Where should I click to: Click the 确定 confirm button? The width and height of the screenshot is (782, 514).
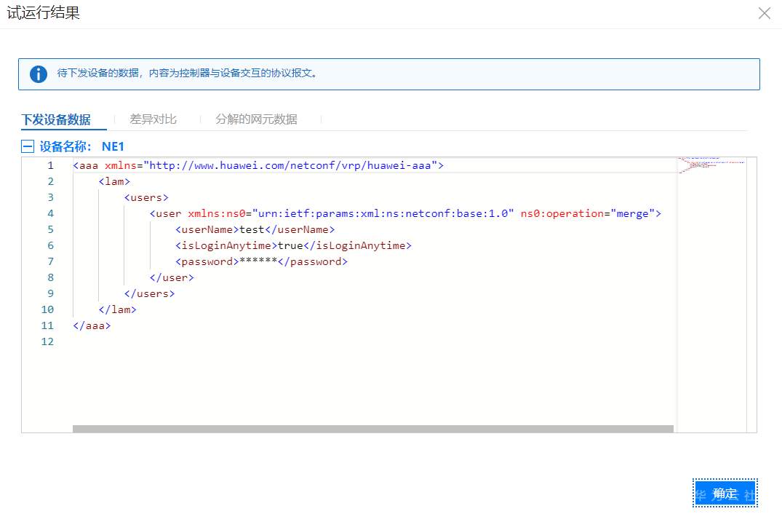pyautogui.click(x=725, y=494)
